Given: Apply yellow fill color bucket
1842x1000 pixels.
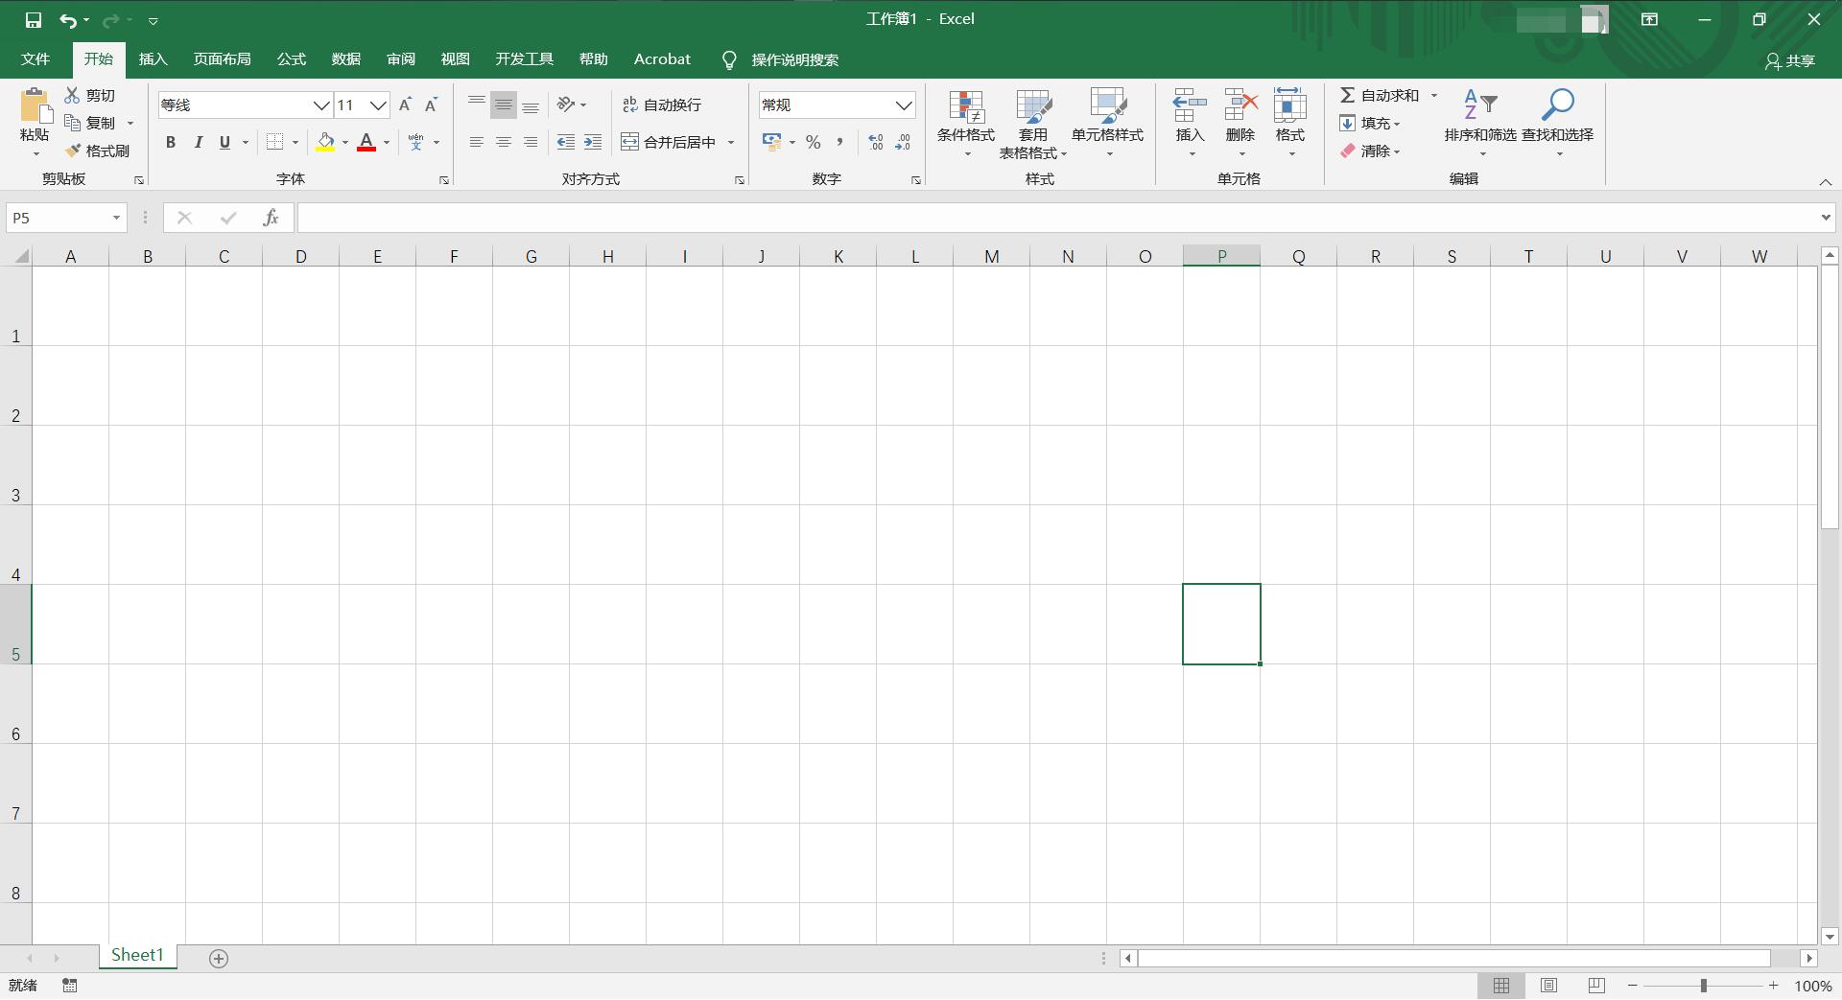Looking at the screenshot, I should click(325, 142).
